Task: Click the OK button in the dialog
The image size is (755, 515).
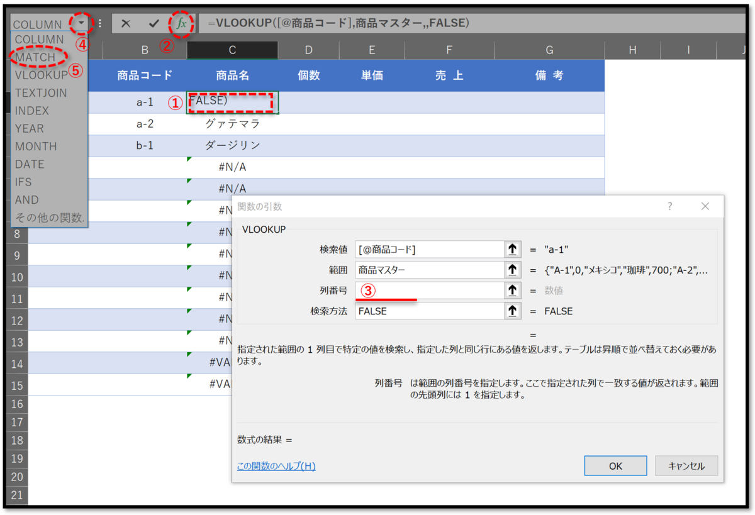Action: click(x=615, y=465)
